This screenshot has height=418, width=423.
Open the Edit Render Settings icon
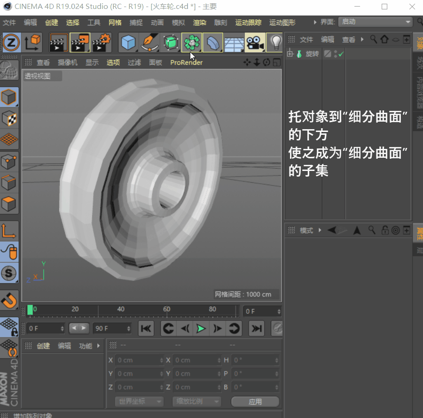[x=102, y=43]
